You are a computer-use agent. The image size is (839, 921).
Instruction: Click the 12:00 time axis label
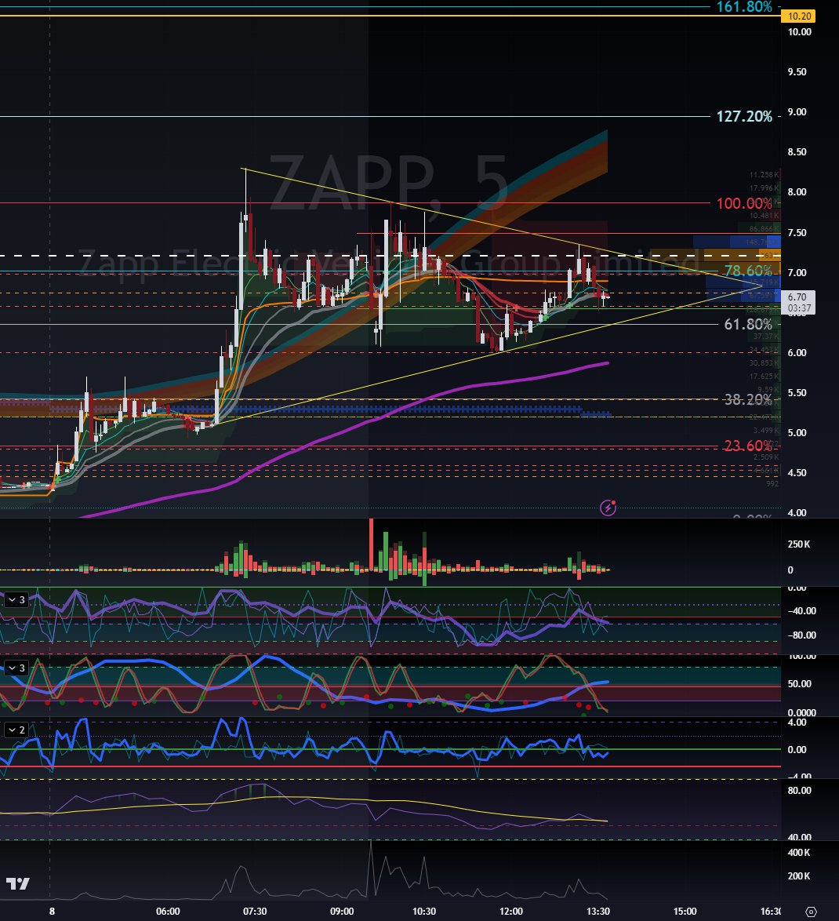tap(510, 912)
